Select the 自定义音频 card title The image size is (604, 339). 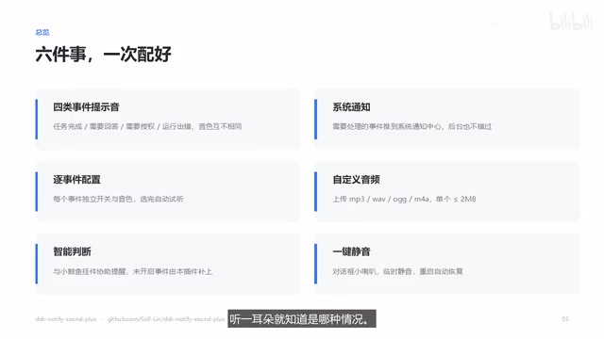pyautogui.click(x=357, y=180)
